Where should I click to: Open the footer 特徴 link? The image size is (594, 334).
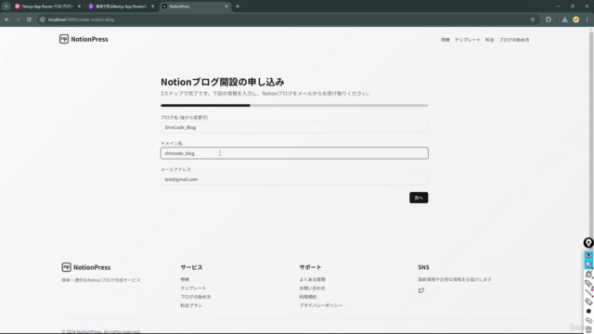tap(185, 279)
